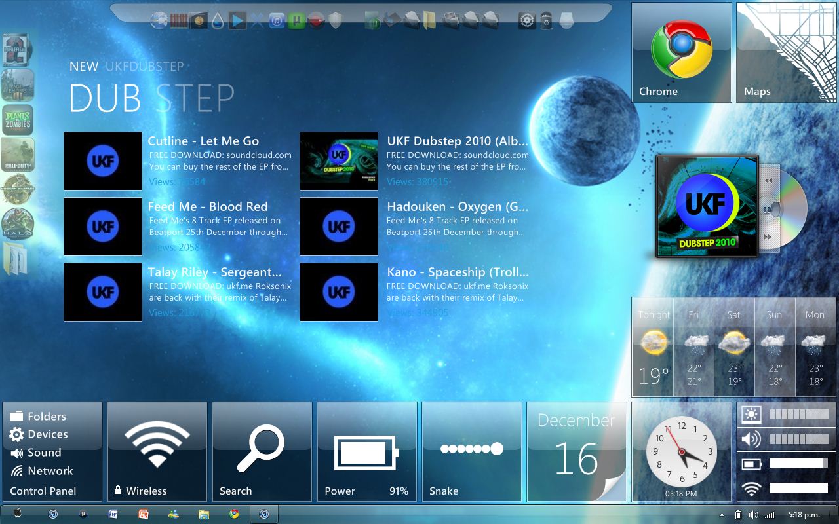Open the Word icon in taskbar
Screen dimensions: 839x524
[x=113, y=514]
